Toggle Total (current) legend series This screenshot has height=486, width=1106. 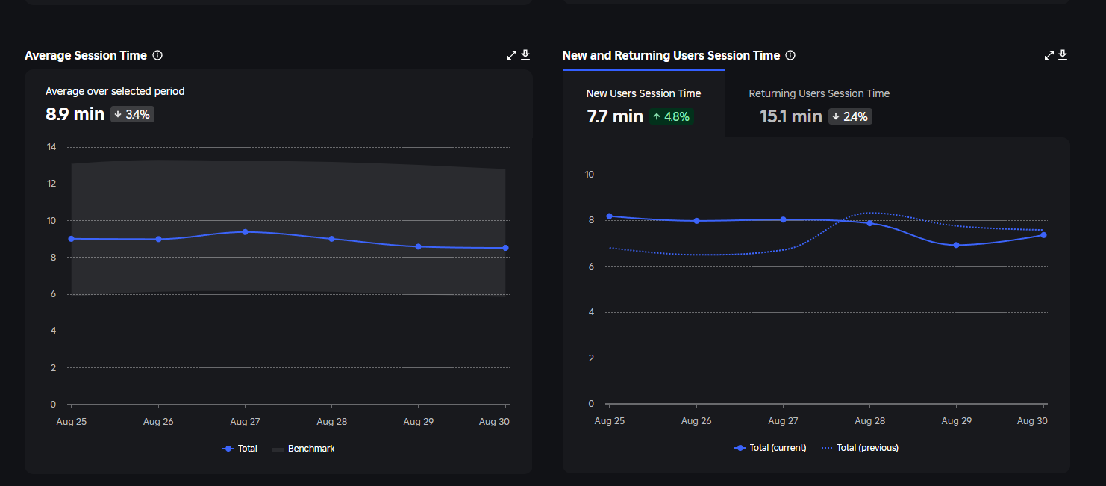pyautogui.click(x=771, y=448)
